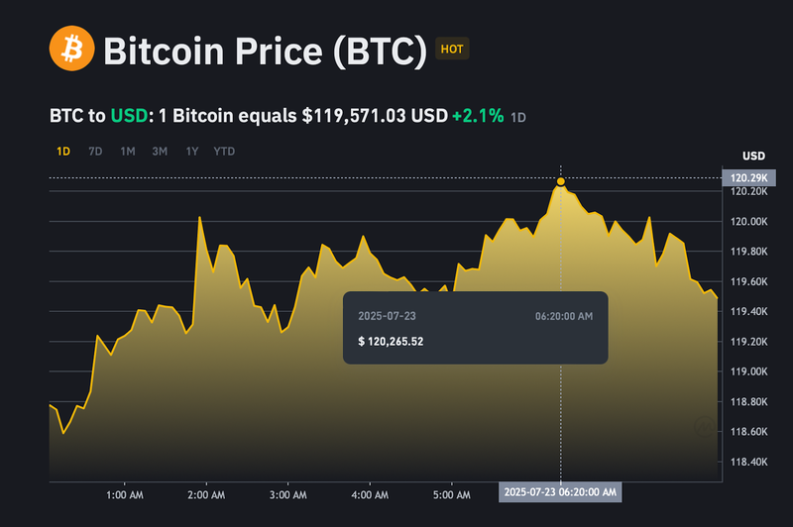This screenshot has width=793, height=527.
Task: Switch to the 7D time range
Action: [x=95, y=152]
